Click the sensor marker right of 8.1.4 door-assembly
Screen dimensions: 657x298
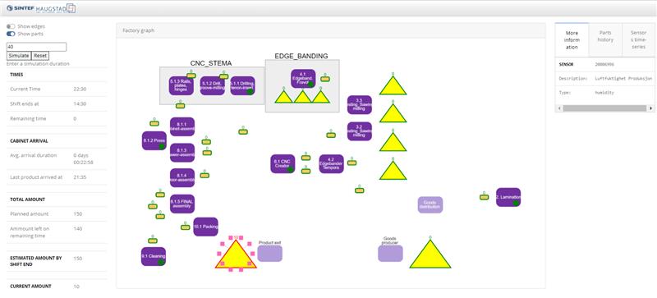(x=204, y=175)
